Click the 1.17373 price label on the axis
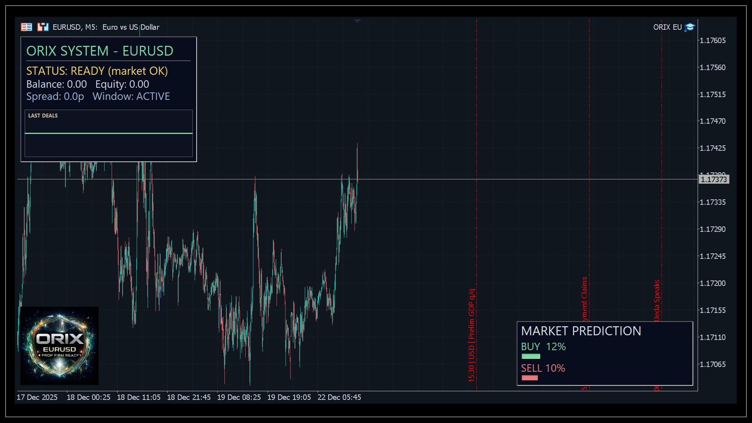This screenshot has width=752, height=423. [x=714, y=179]
